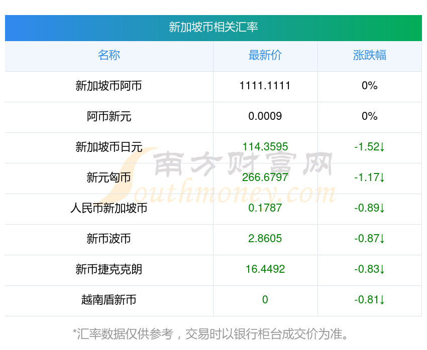Click the price 0 for 越南盾新币
This screenshot has height=350, width=427.
(x=265, y=300)
